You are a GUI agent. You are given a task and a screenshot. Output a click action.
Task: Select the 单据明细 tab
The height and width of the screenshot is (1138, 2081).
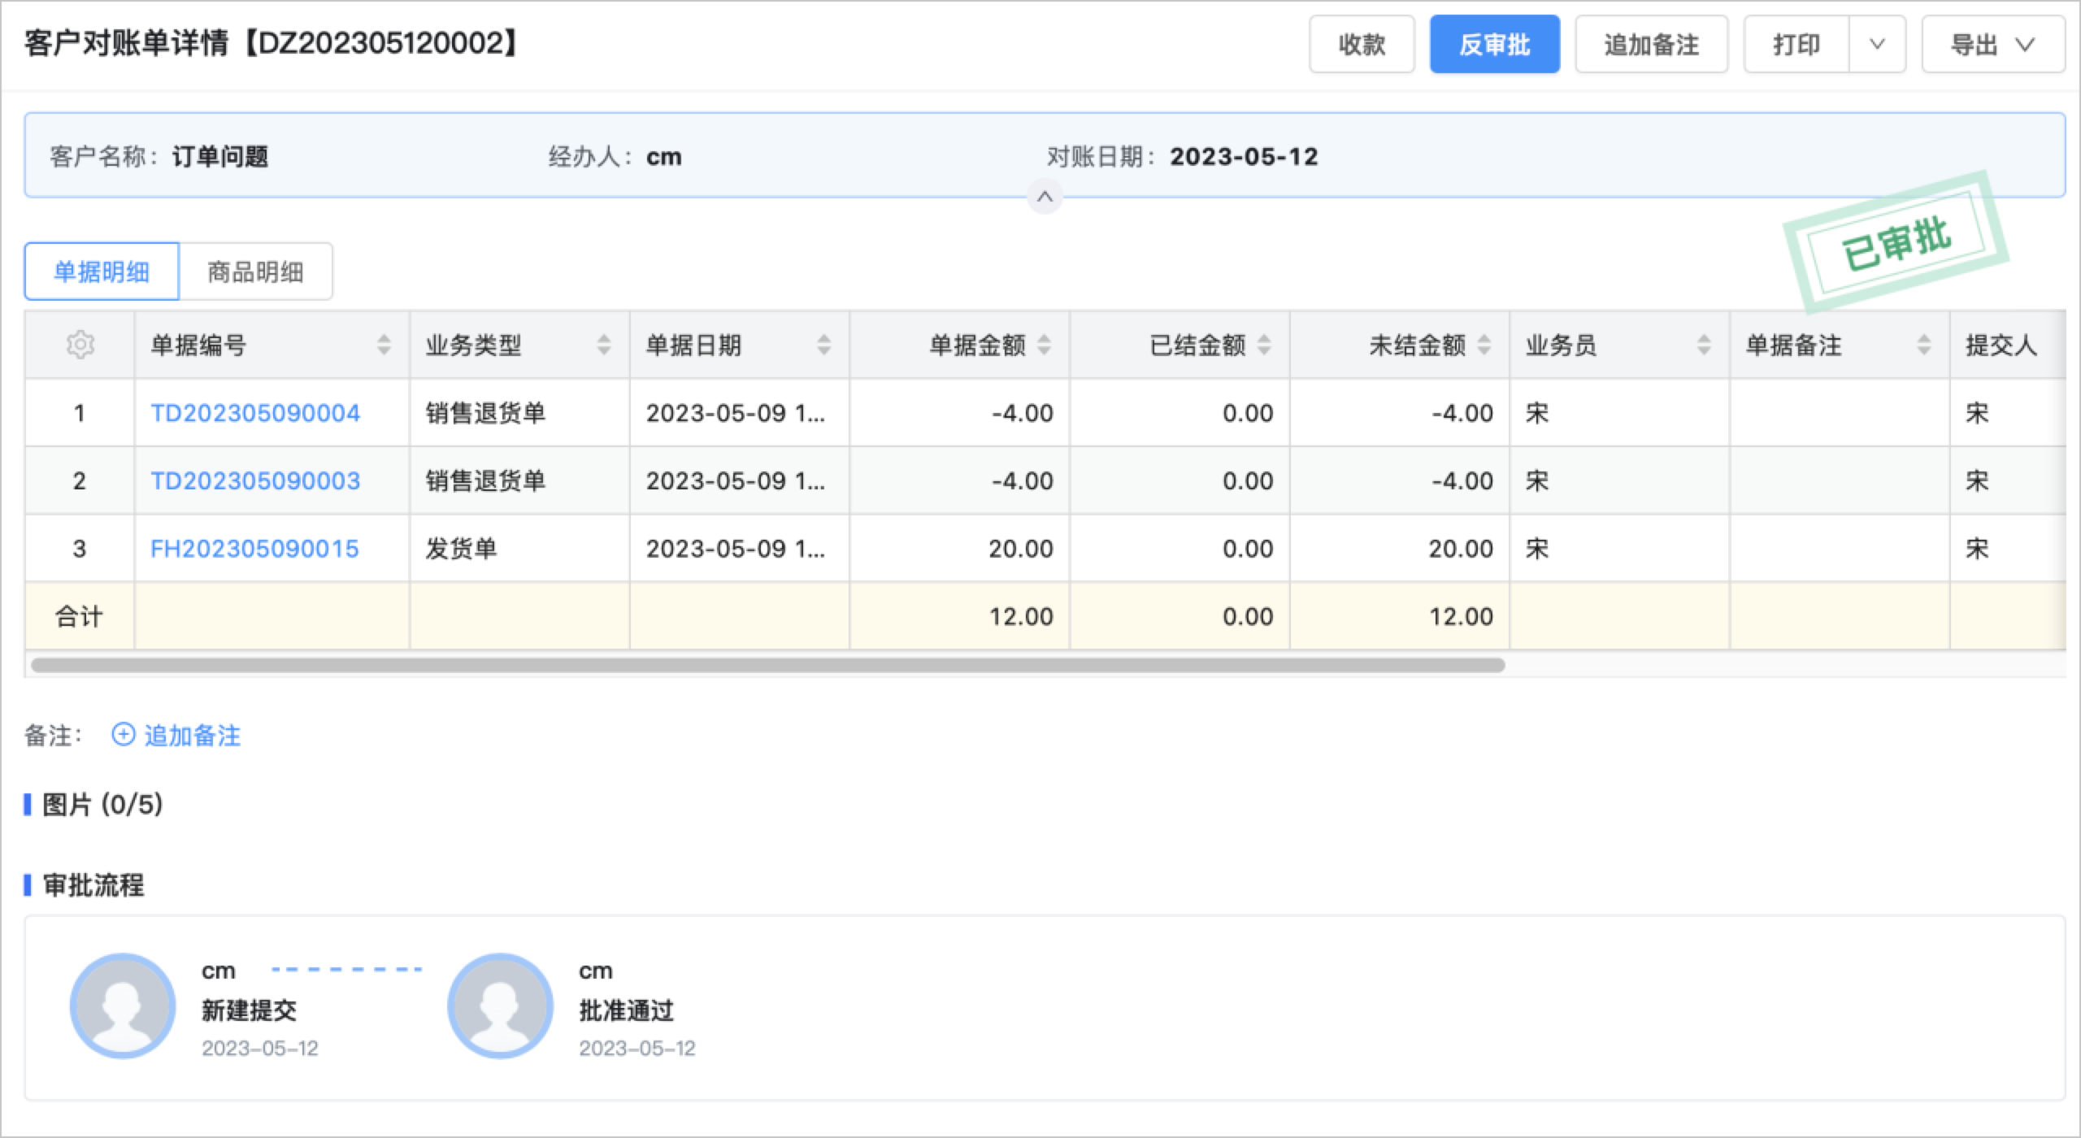tap(102, 271)
